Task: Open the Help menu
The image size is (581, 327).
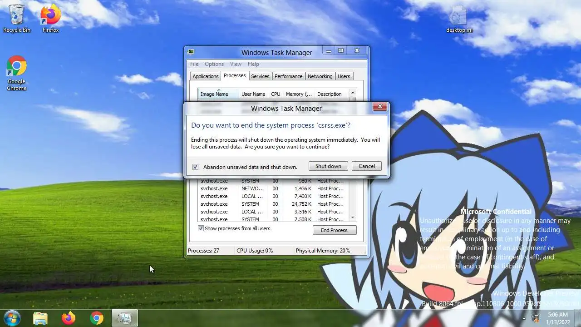Action: click(x=253, y=64)
